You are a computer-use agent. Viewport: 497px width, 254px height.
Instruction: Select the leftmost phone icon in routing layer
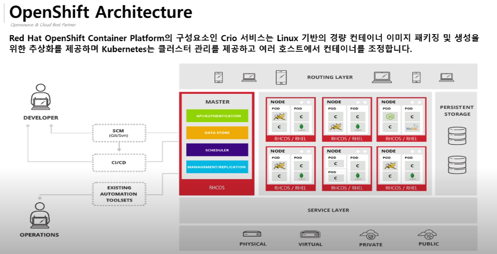pyautogui.click(x=218, y=77)
